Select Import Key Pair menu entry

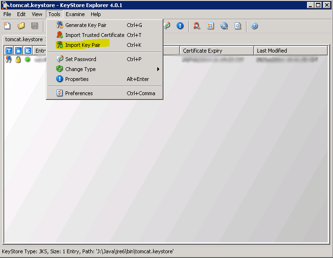pos(105,45)
